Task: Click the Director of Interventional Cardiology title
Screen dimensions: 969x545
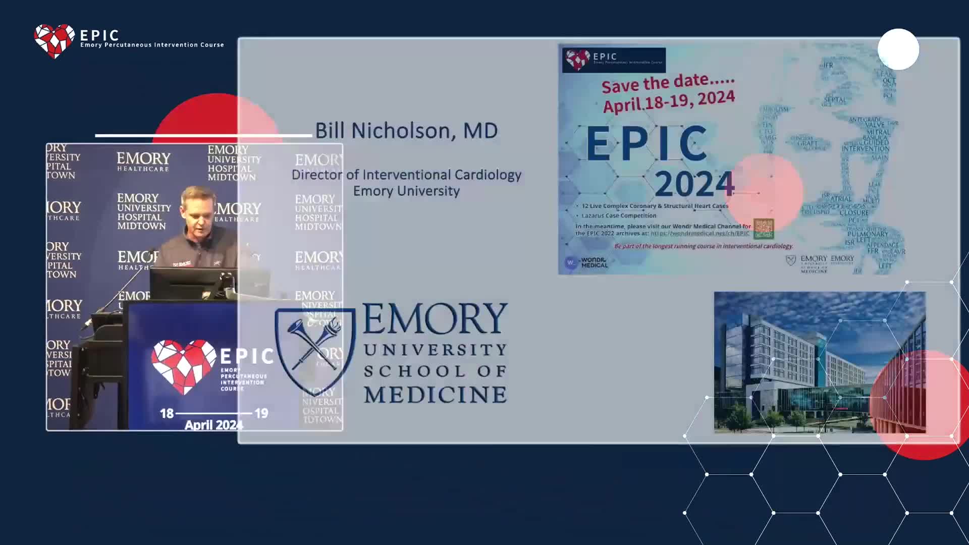Action: 406,175
